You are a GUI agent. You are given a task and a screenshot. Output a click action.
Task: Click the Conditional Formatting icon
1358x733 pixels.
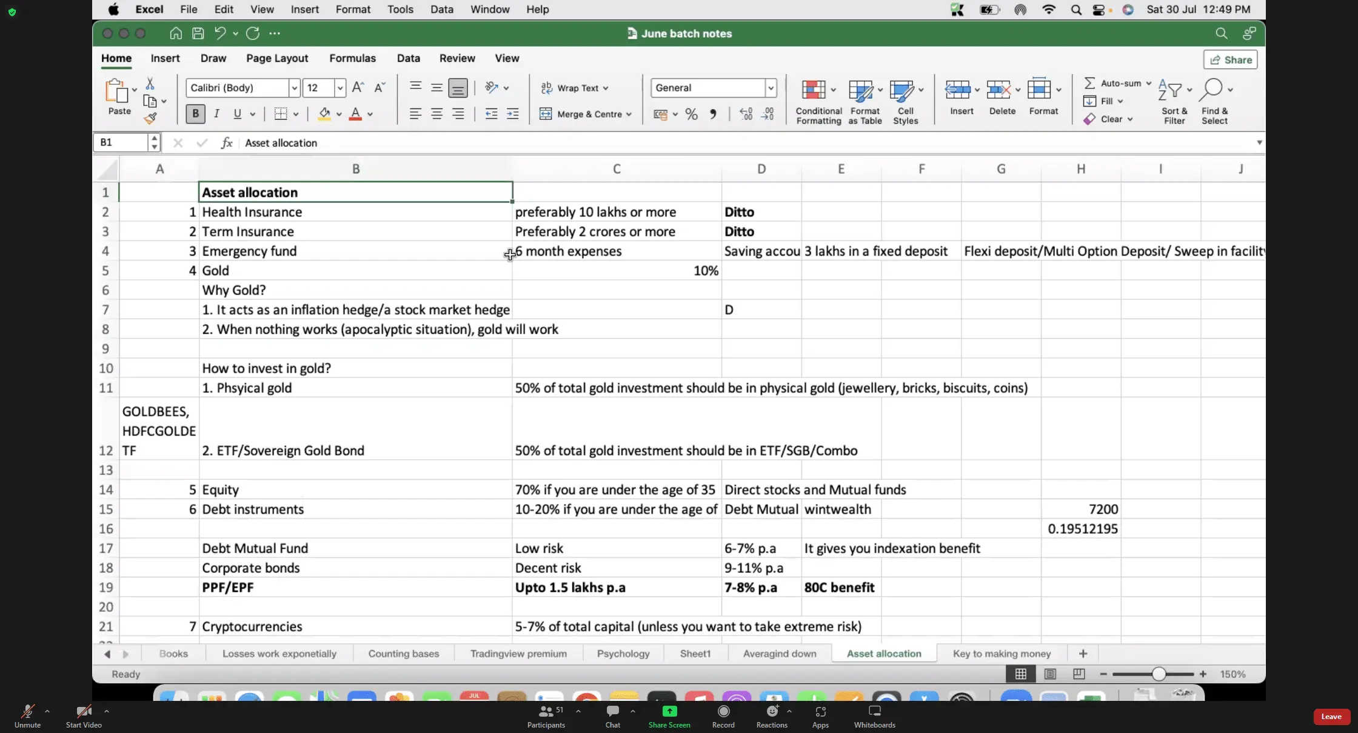coord(814,90)
